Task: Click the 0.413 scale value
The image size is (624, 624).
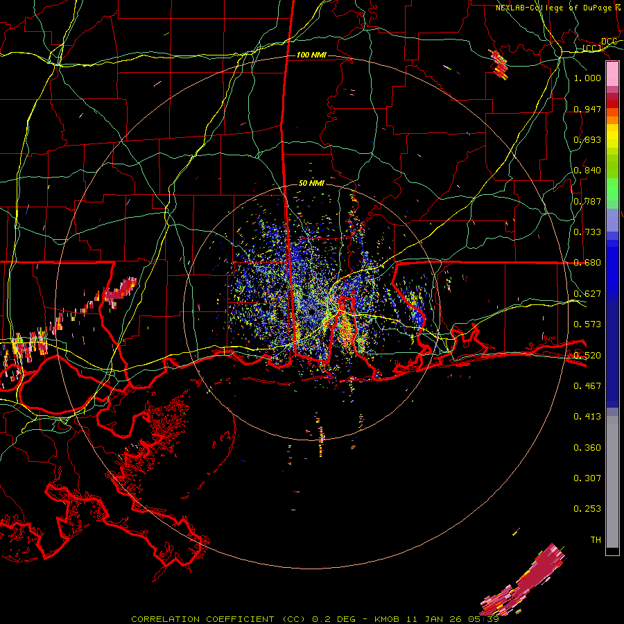Action: pyautogui.click(x=587, y=417)
